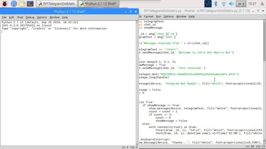
Task: Open Shell menu in Python Shell
Action: coord(20,17)
